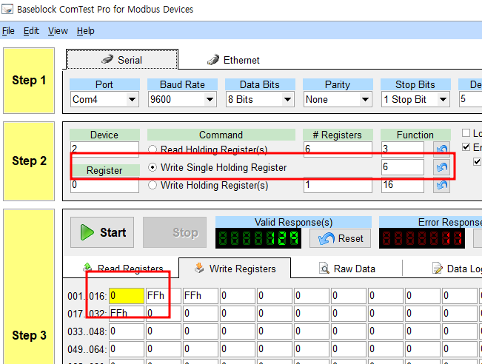The height and width of the screenshot is (364, 482).
Task: Click the greyed-out Stop button
Action: [175, 232]
